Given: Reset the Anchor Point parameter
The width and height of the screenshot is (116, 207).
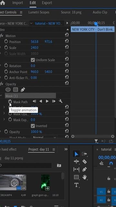Looking at the screenshot, I should tap(67, 71).
